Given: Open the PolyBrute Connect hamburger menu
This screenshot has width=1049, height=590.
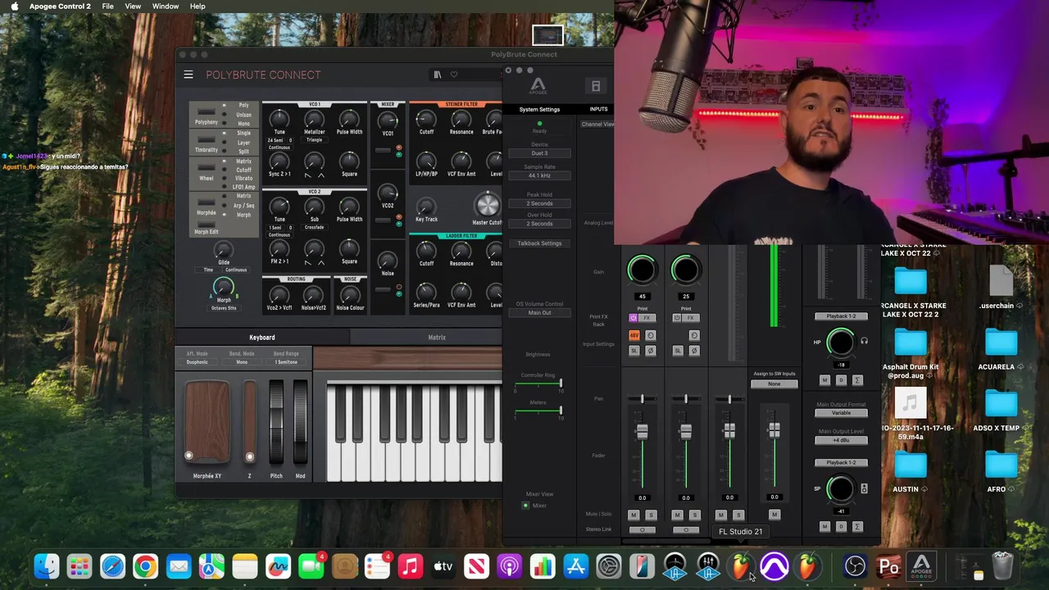Looking at the screenshot, I should tap(188, 75).
